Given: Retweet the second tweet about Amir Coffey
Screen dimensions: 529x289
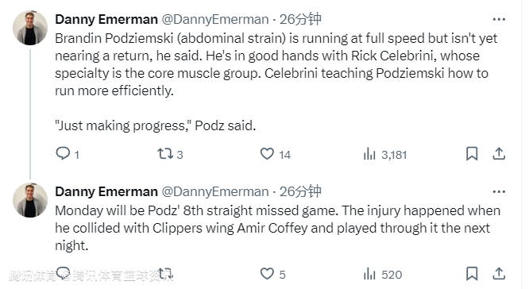Looking at the screenshot, I should (x=165, y=274).
